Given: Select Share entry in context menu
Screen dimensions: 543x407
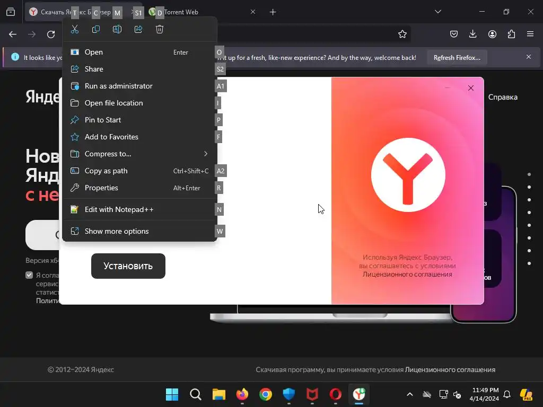Looking at the screenshot, I should coord(139,69).
